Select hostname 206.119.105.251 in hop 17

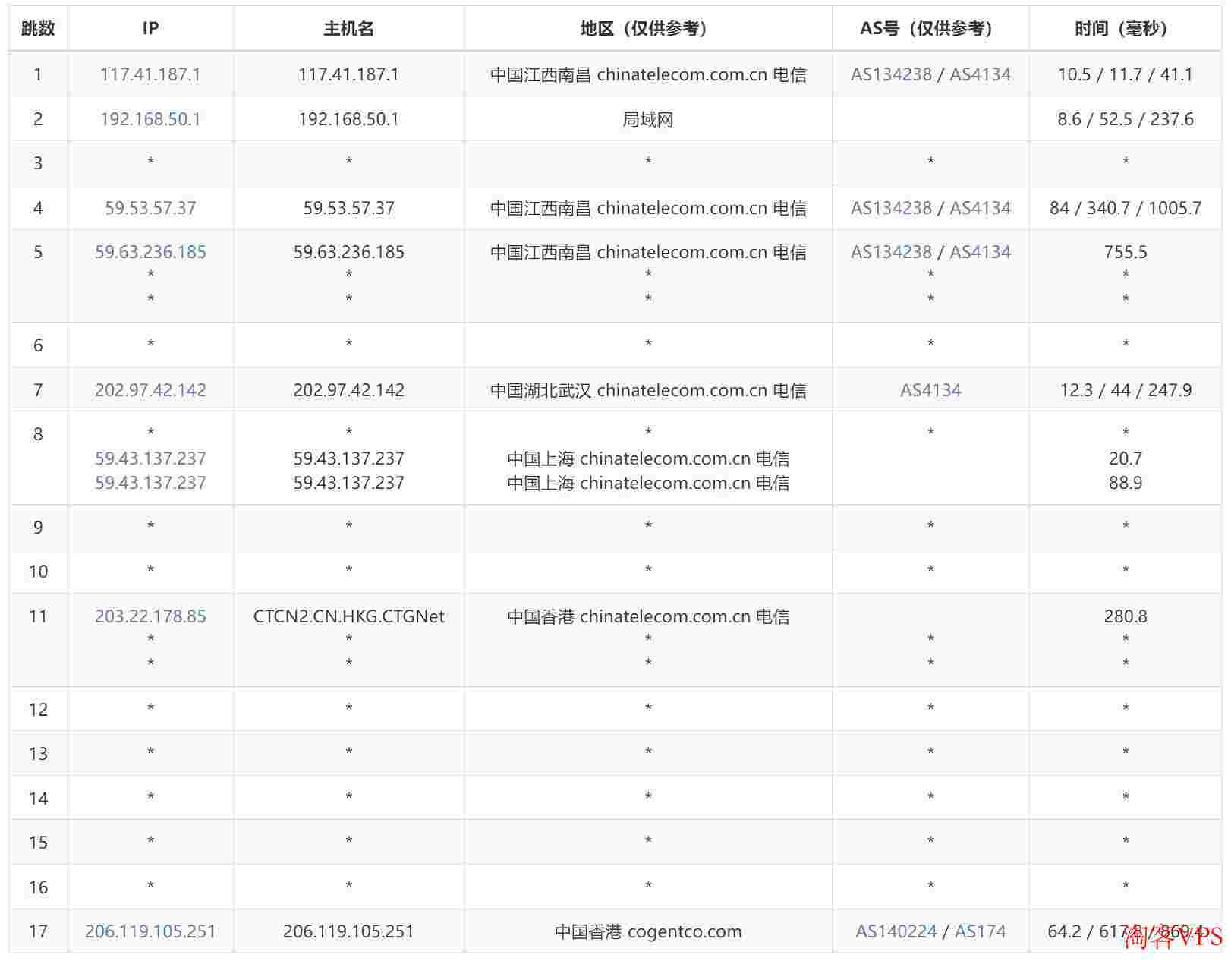click(x=348, y=931)
